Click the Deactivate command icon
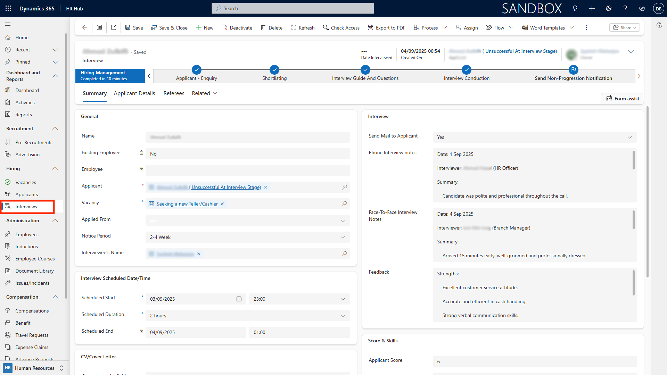This screenshot has width=667, height=375. (224, 28)
